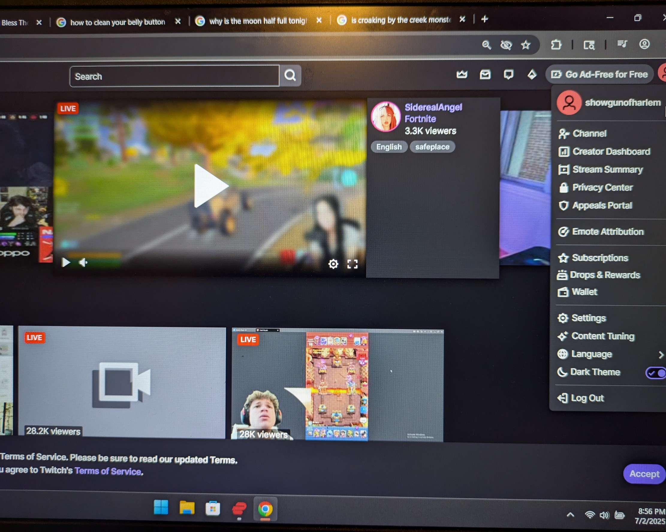Screen dimensions: 666x532
Task: Open the 28K viewers Clash Royale stream
Action: 337,385
